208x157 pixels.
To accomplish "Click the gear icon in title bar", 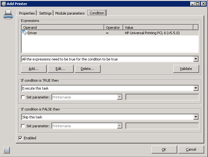I will tap(4, 4).
